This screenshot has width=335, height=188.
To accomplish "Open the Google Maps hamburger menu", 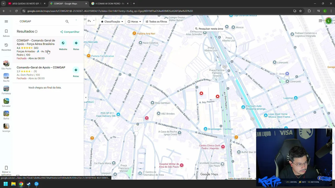I will click(x=6, y=21).
